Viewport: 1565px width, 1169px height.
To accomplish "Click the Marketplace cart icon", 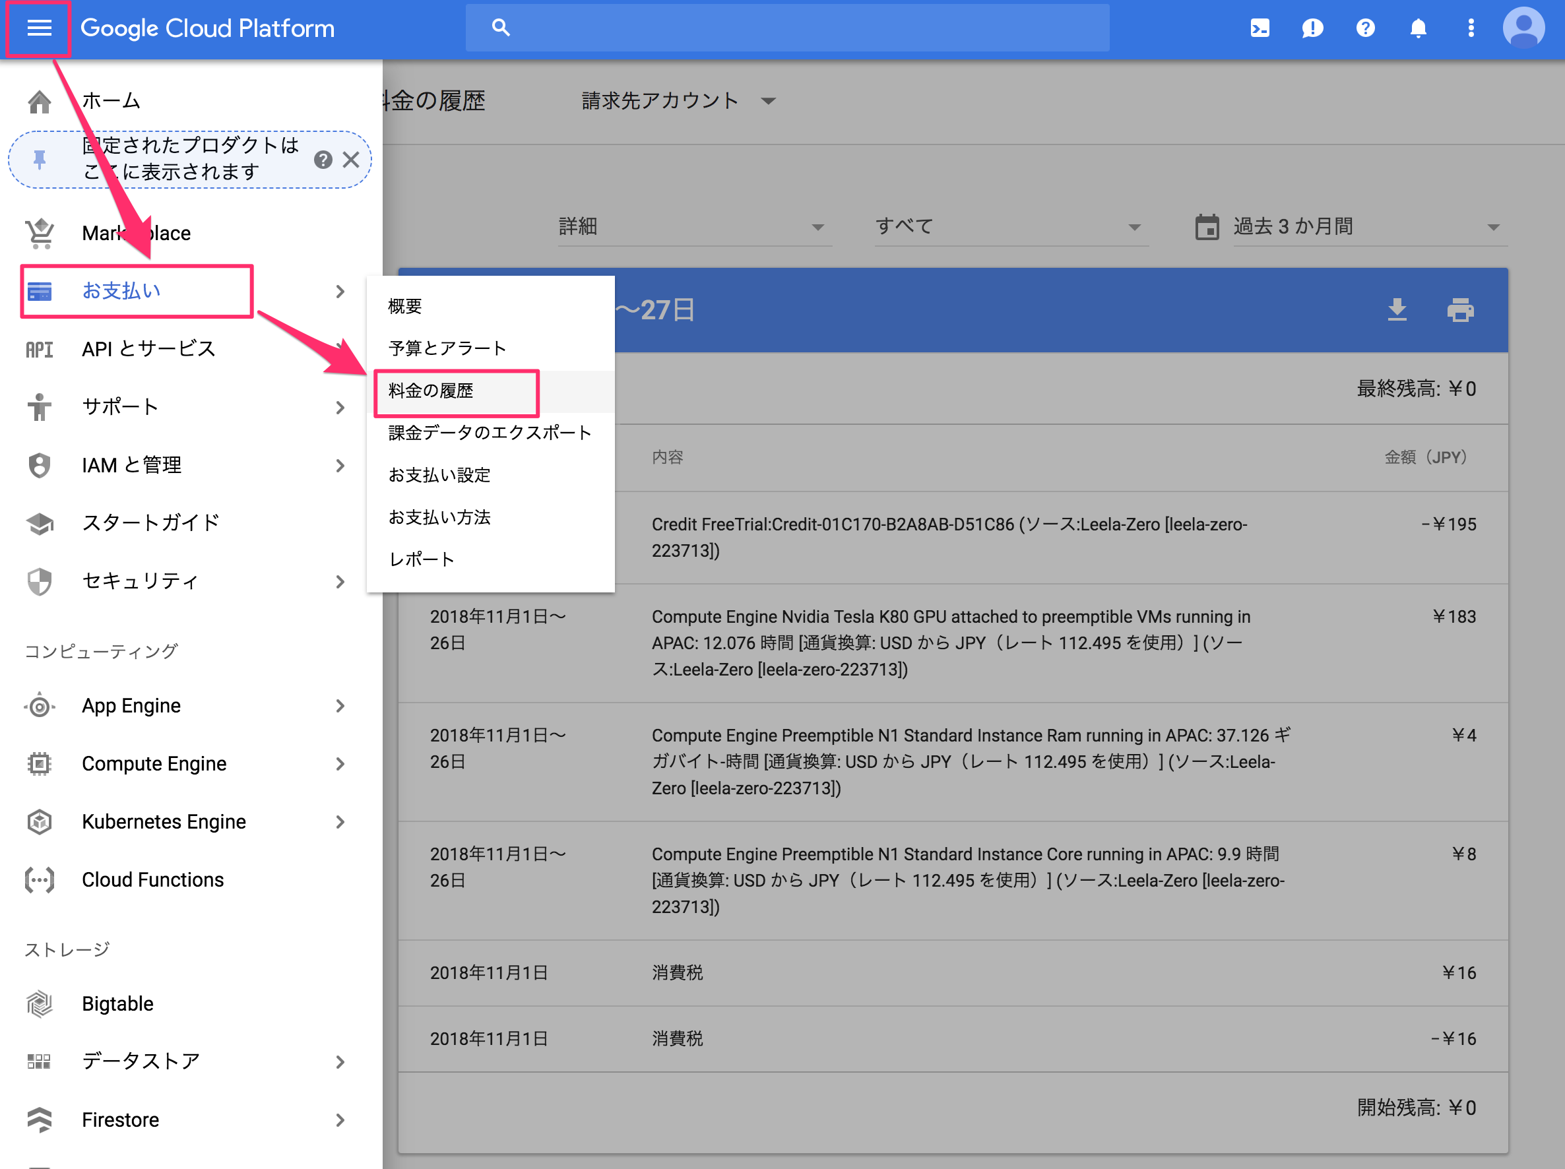I will pos(40,233).
